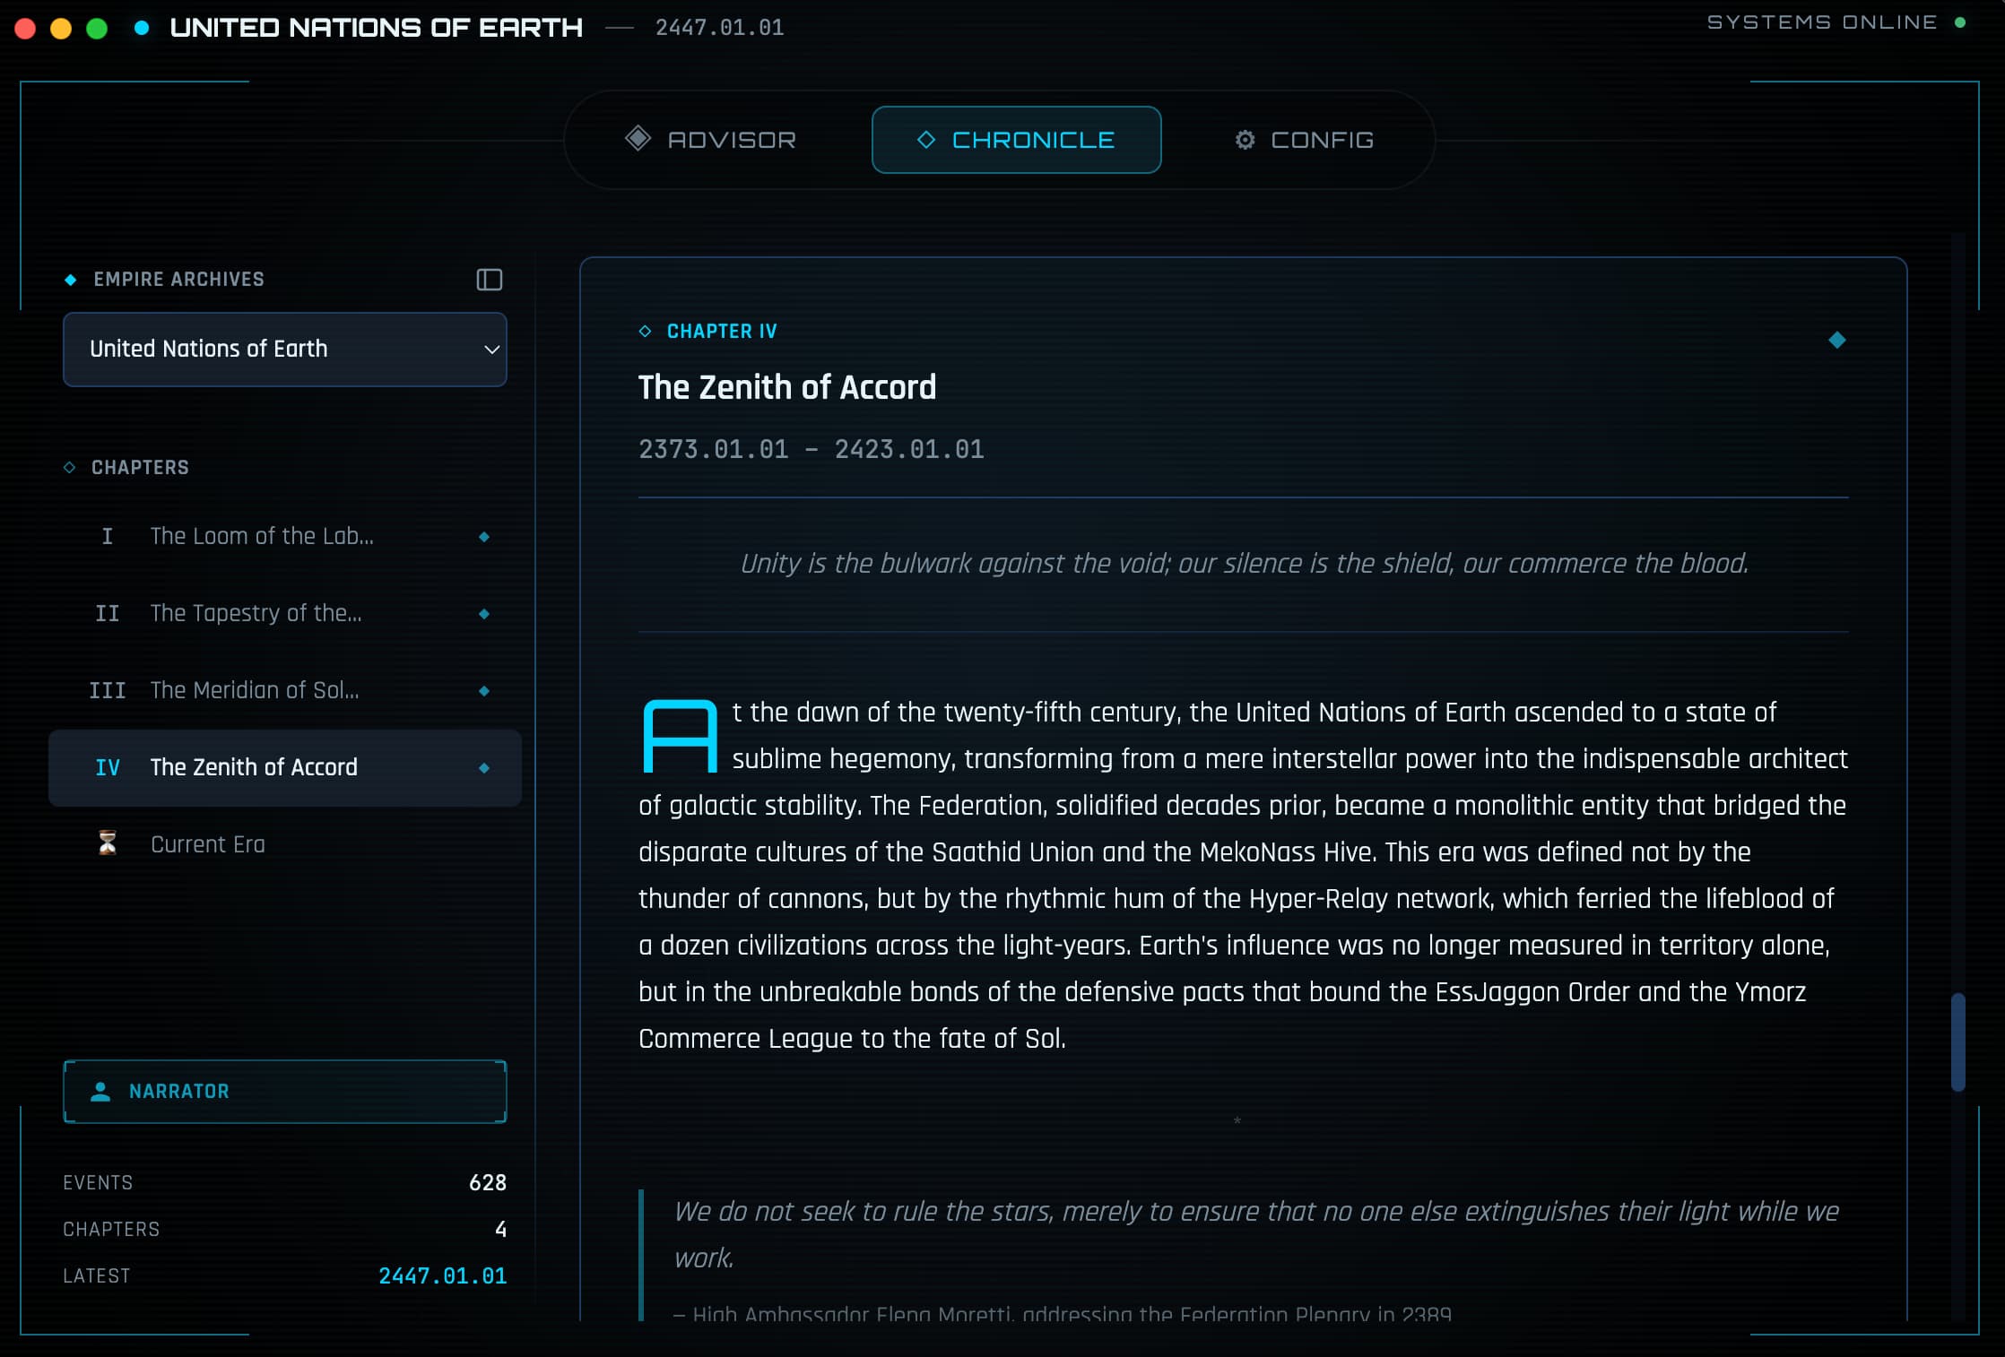Toggle the marker beside The Loom of the Lab
Screen dimensions: 2005x1357
pos(484,536)
